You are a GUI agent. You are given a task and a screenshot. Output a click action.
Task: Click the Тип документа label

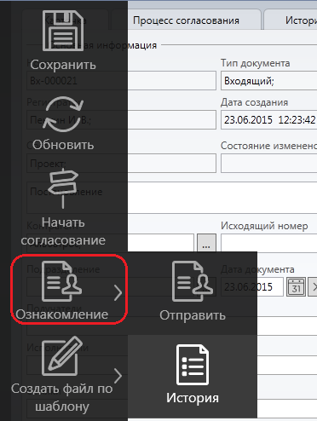click(256, 63)
